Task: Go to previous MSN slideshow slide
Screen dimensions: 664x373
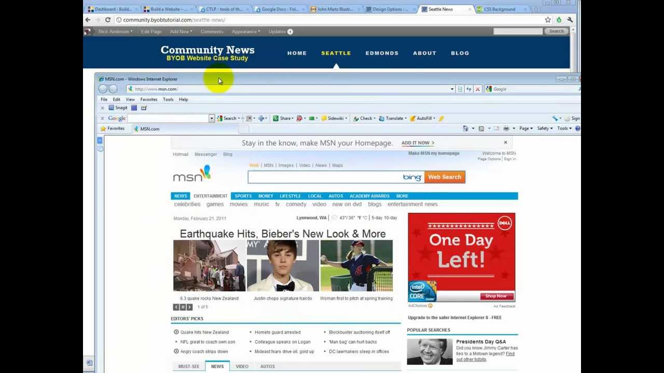Action: pyautogui.click(x=176, y=307)
